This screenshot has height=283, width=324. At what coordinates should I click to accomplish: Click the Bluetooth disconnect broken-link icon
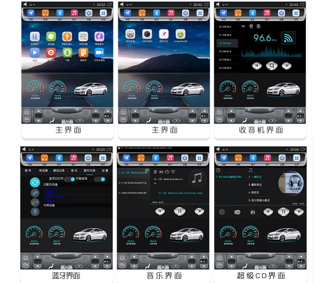point(35,203)
